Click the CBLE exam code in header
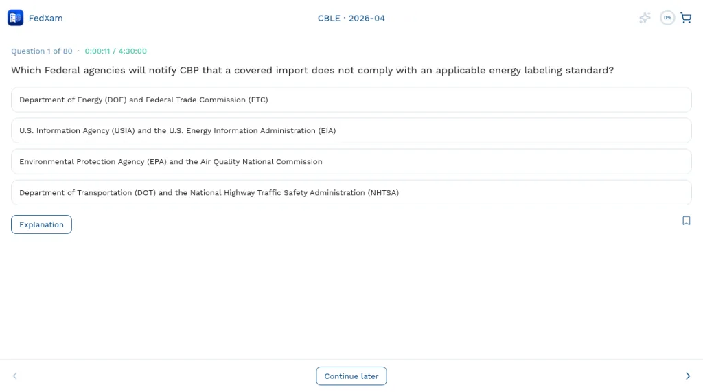Image resolution: width=703 pixels, height=392 pixels. point(329,19)
